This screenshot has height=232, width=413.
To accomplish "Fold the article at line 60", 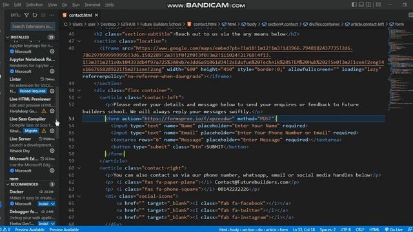I will click(x=79, y=168).
